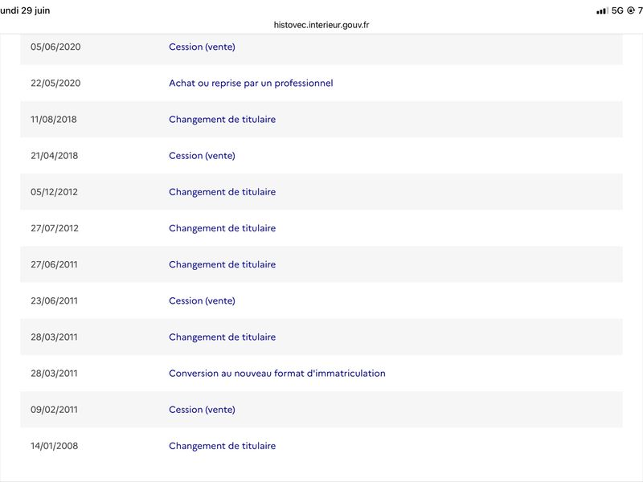Open Cession (vente) entry dated 05/06/2020
Image resolution: width=643 pixels, height=482 pixels.
click(x=202, y=47)
